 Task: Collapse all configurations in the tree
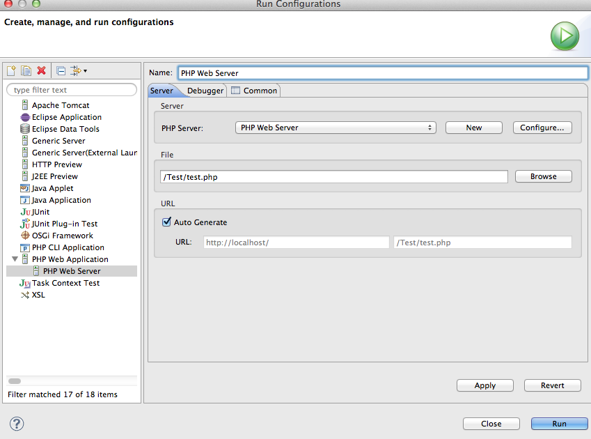[61, 70]
